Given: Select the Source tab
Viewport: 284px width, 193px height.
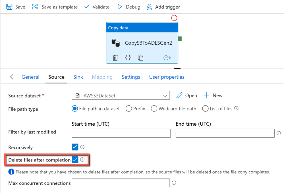Looking at the screenshot, I should 56,77.
